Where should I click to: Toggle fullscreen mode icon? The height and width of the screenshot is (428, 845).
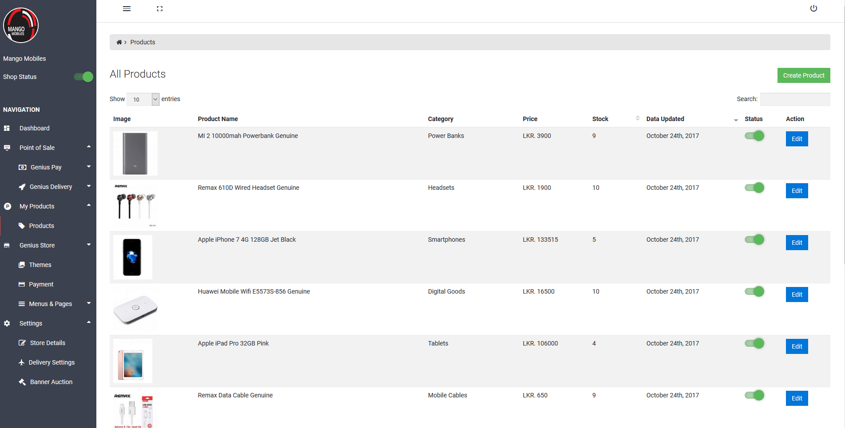(x=160, y=8)
